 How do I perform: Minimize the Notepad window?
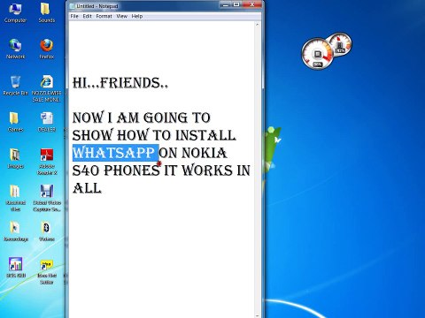226,4
